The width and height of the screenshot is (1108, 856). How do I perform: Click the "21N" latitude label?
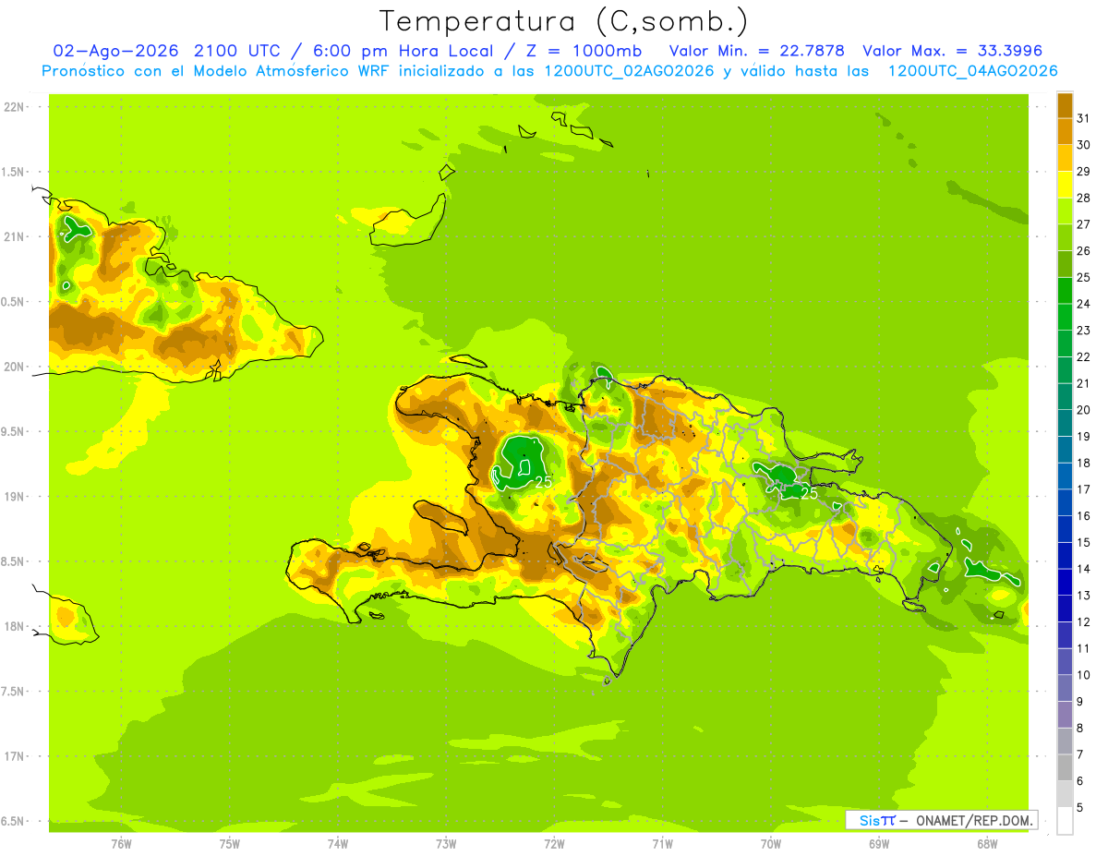pyautogui.click(x=13, y=236)
